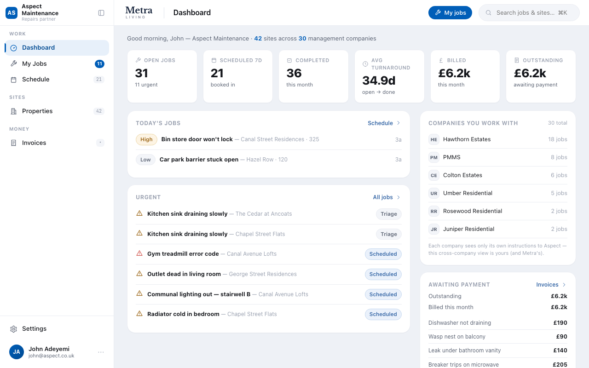
Task: Click the Billed pound sign icon
Action: point(441,60)
